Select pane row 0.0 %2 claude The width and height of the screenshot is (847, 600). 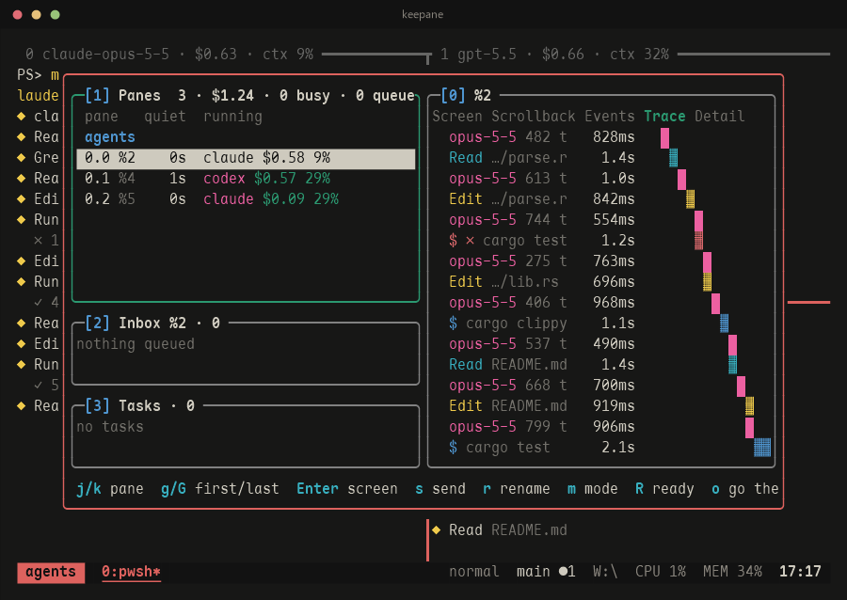point(246,158)
